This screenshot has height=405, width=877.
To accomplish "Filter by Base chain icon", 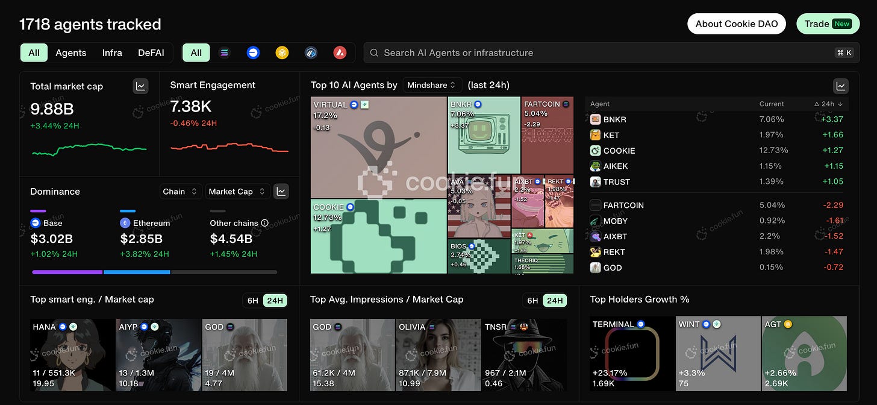I will point(253,53).
